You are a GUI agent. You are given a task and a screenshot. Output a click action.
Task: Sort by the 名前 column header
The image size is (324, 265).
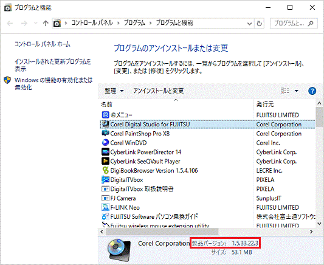coord(106,105)
